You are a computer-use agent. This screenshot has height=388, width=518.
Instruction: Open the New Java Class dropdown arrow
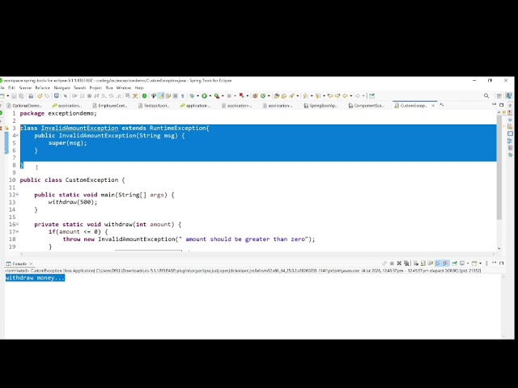click(x=269, y=96)
